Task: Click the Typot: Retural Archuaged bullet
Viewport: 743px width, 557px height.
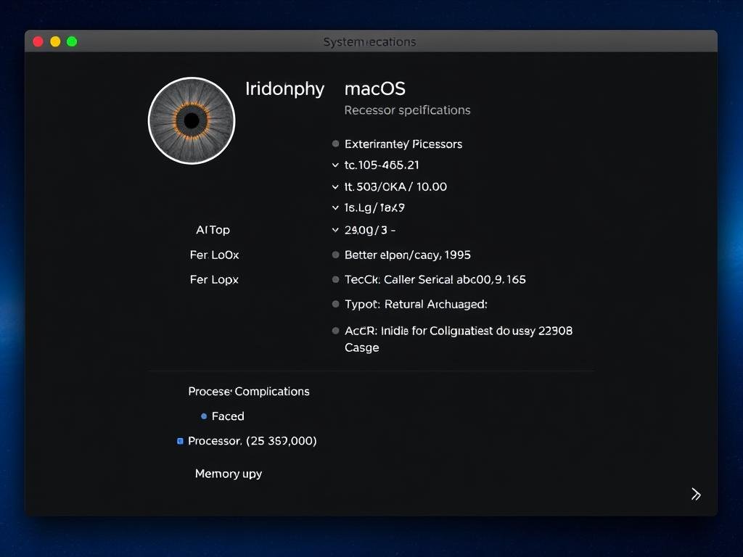Action: 335,305
